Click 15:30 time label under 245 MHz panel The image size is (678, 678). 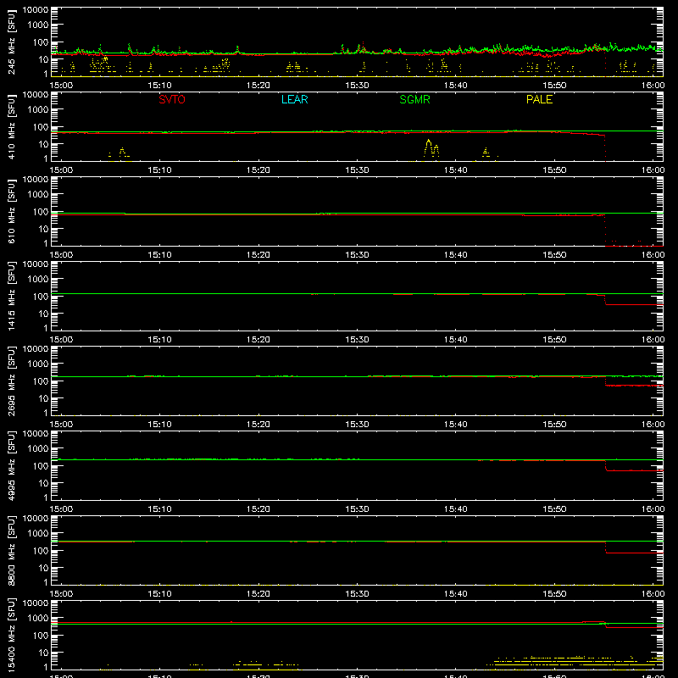click(357, 86)
